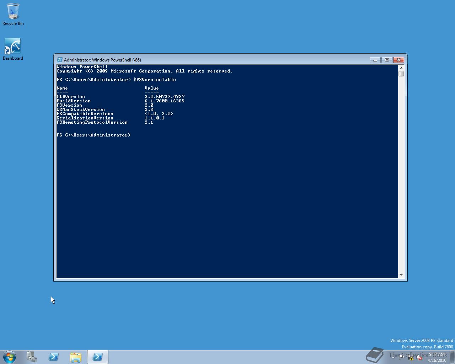This screenshot has width=455, height=364.
Task: Select the Dashboard desktop shortcut
Action: 13,49
